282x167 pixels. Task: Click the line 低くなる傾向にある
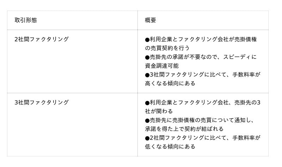pyautogui.click(x=170, y=147)
